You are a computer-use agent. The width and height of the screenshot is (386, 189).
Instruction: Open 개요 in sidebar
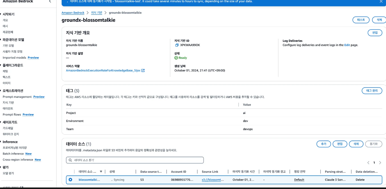pos(5,20)
